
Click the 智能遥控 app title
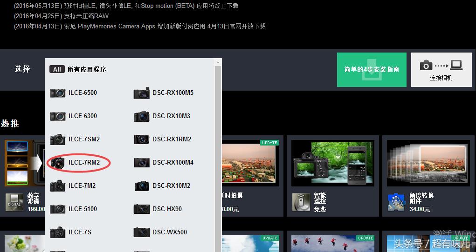click(x=320, y=198)
